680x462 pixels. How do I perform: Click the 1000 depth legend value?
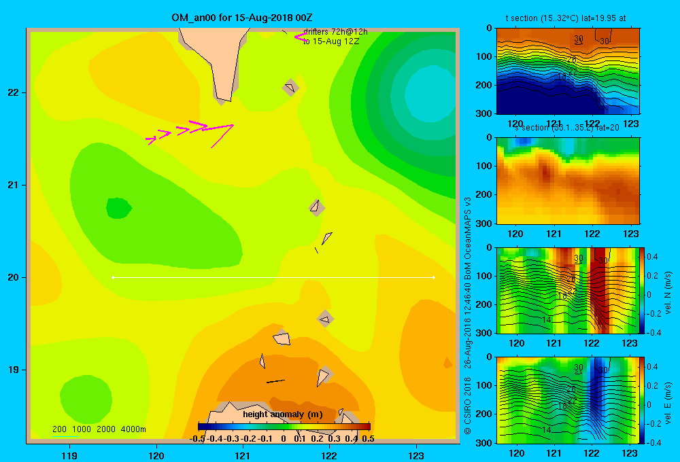pos(82,429)
